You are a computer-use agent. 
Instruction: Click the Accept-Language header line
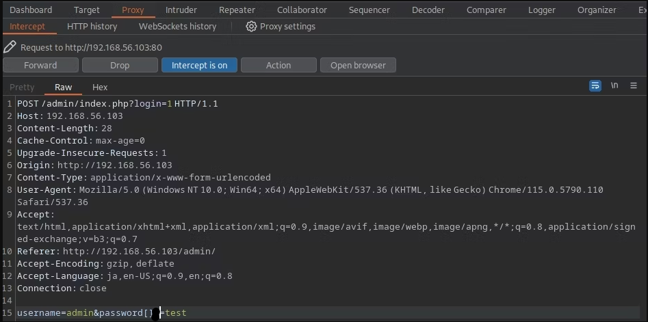(x=125, y=276)
